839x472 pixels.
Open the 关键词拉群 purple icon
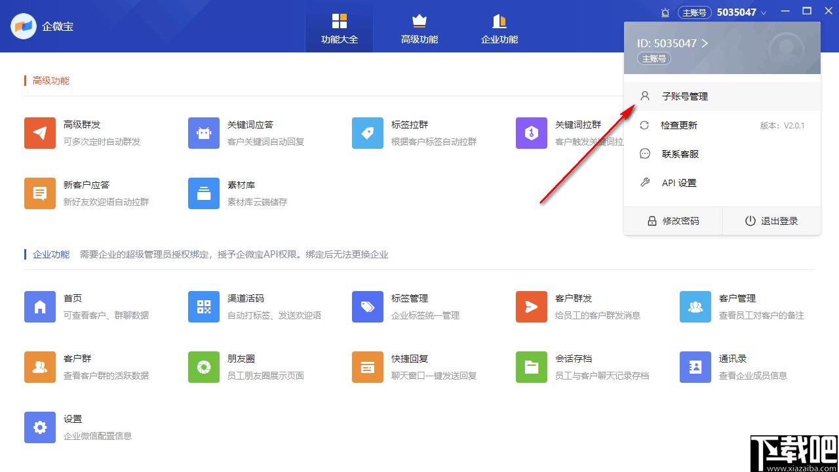click(x=532, y=133)
